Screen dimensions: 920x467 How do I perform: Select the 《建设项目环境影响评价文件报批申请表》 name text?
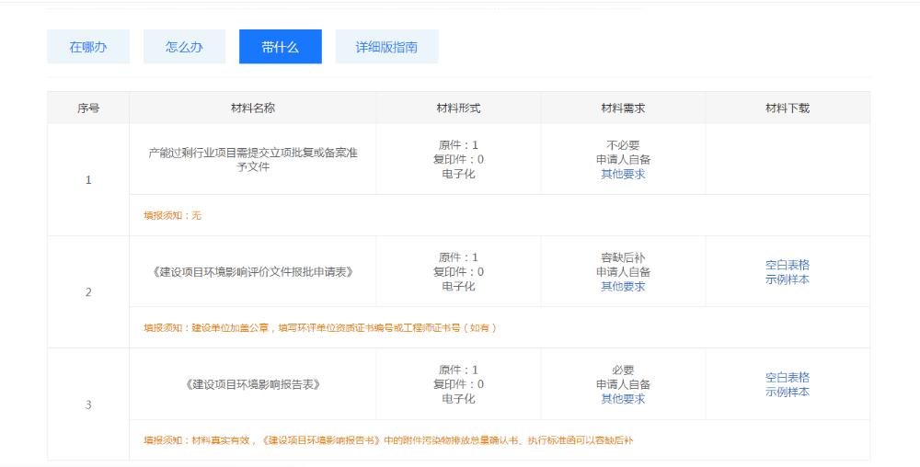click(252, 272)
